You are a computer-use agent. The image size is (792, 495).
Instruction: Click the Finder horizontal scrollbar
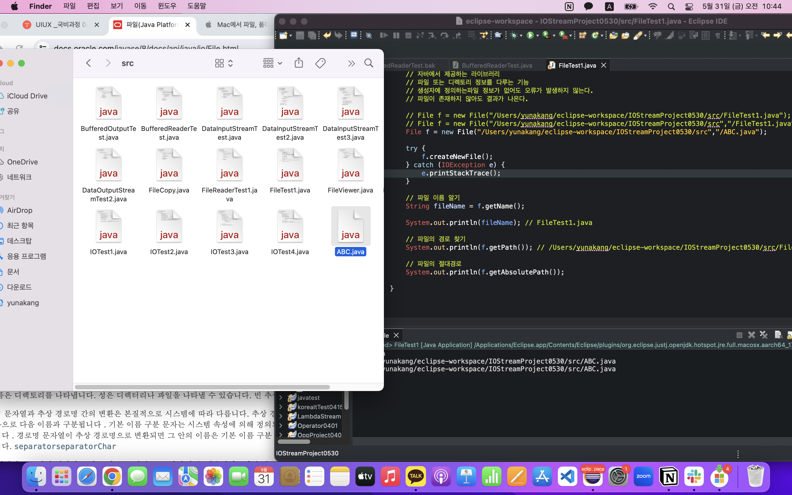click(x=202, y=387)
